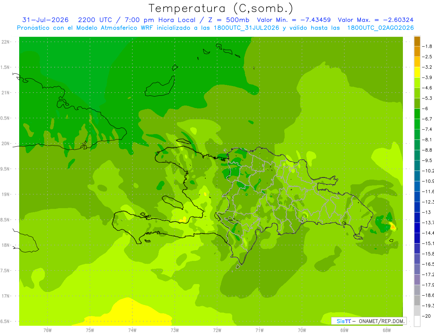Click the '76W' longitude tick label
Image resolution: width=434 pixels, height=335 pixels.
pos(47,330)
